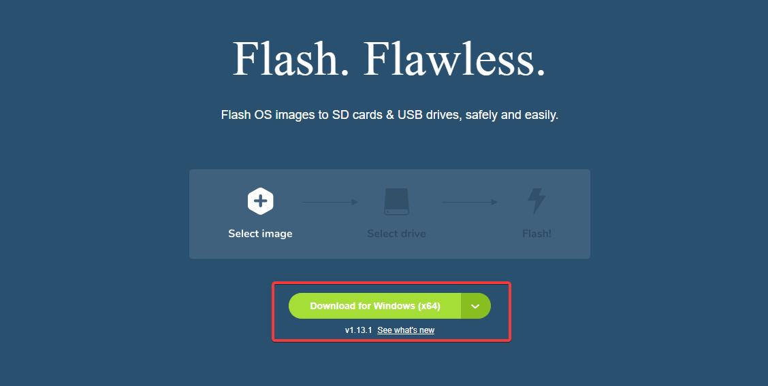Click the Select image label

tap(260, 234)
